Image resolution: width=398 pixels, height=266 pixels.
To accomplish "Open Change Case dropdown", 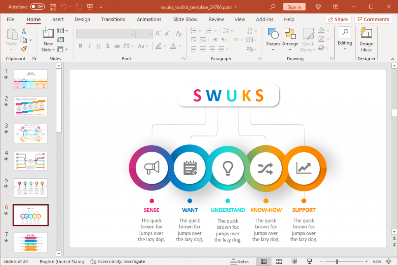I will coord(143,46).
